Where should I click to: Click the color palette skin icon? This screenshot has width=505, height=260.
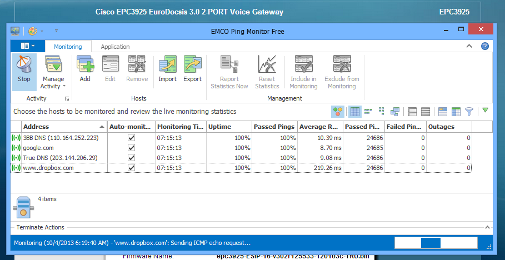(33, 31)
